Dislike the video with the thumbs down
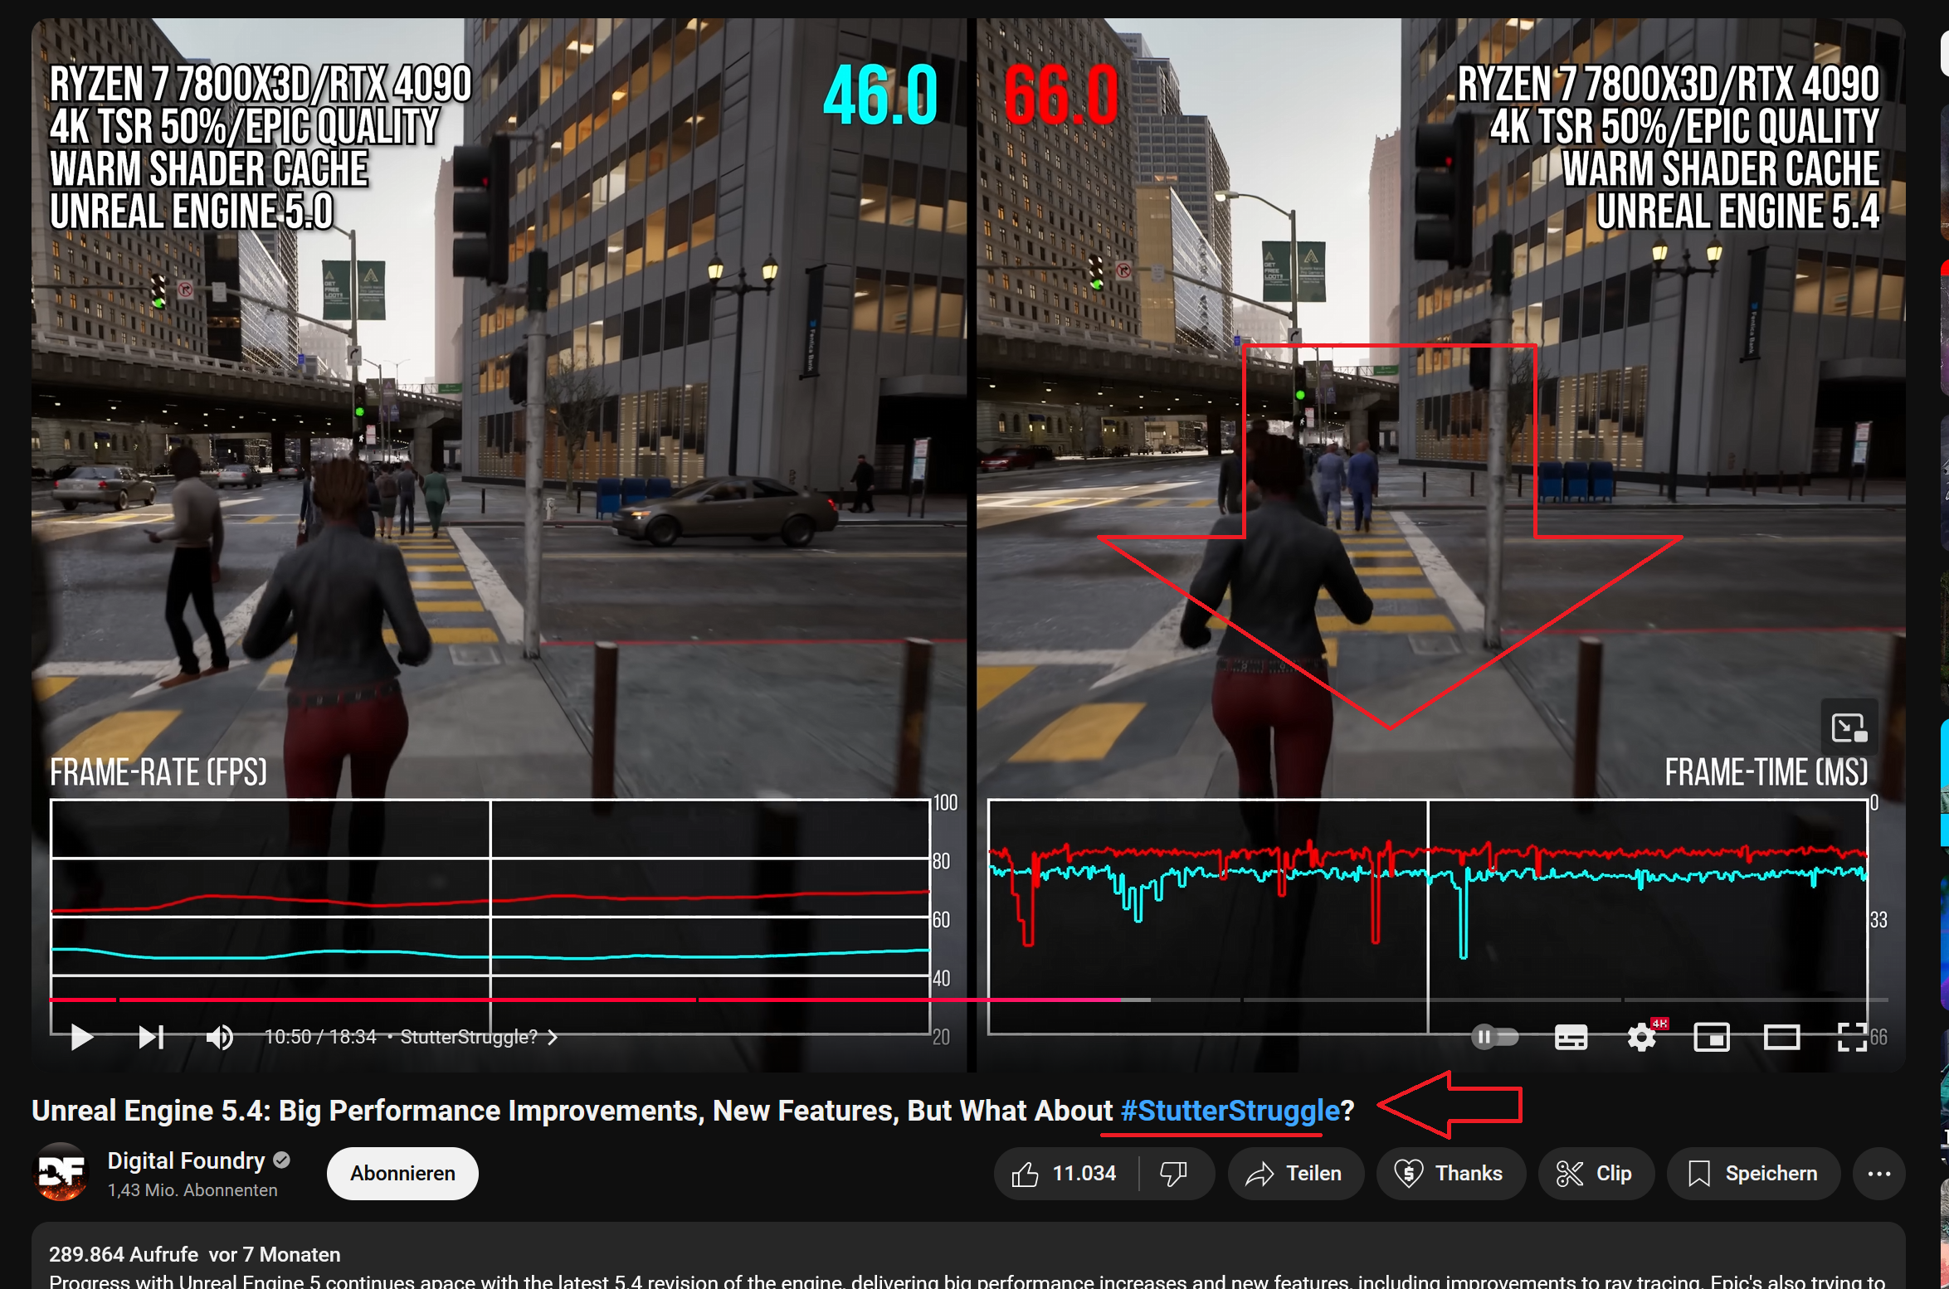Screen dimensions: 1949x1289 pyautogui.click(x=1175, y=1173)
